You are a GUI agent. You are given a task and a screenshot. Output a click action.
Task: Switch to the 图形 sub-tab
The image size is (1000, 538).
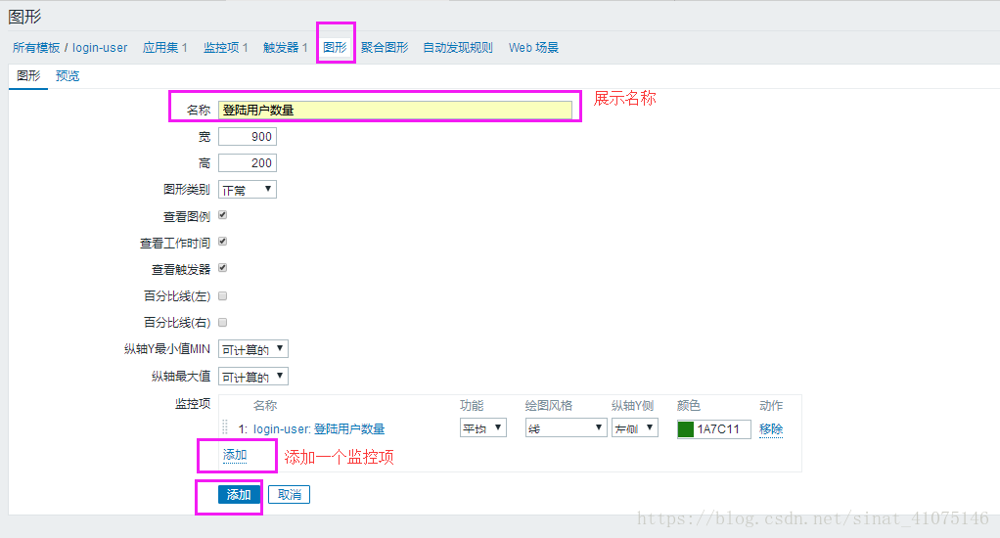[x=28, y=76]
